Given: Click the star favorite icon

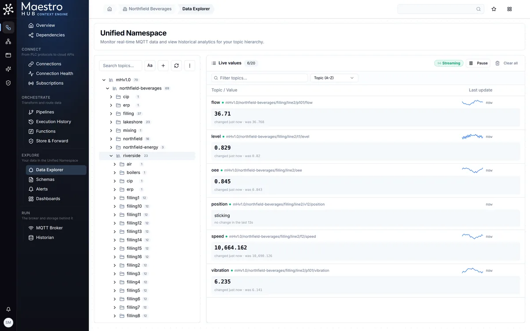Looking at the screenshot, I should coord(494,9).
